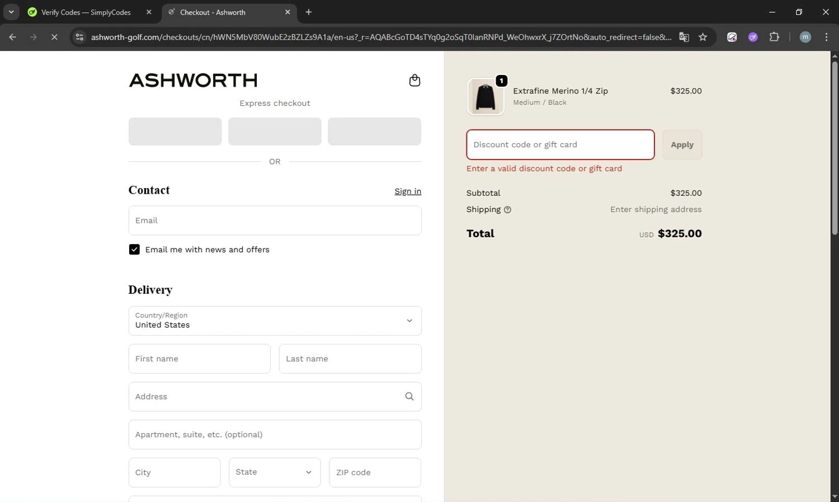Open the translate page icon
Screen dimensions: 839x502
[684, 37]
